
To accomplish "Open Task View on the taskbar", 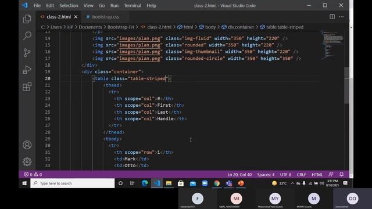I will click(132, 183).
